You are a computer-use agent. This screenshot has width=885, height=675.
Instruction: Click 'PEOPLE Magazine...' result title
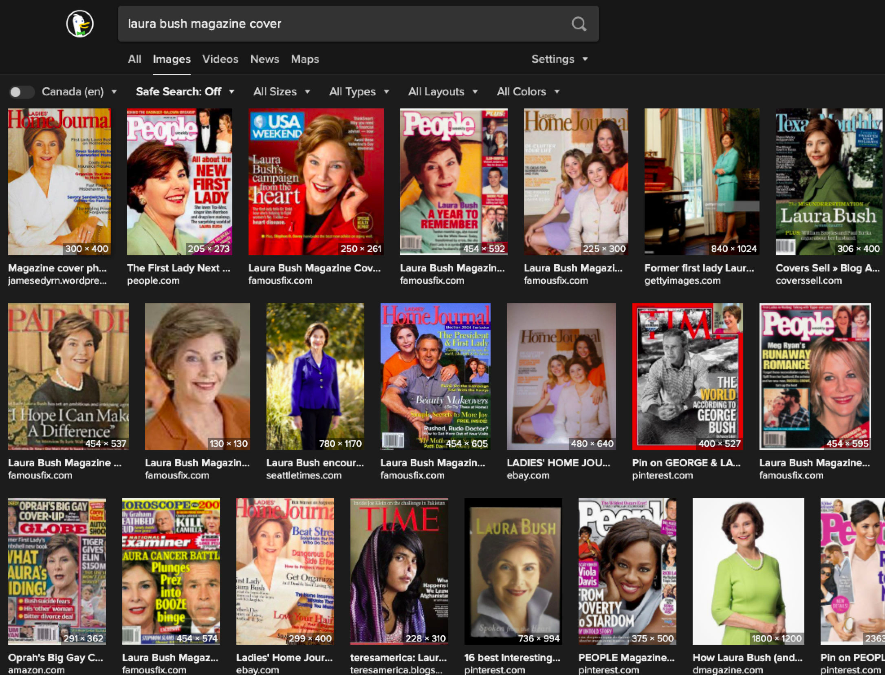click(626, 658)
